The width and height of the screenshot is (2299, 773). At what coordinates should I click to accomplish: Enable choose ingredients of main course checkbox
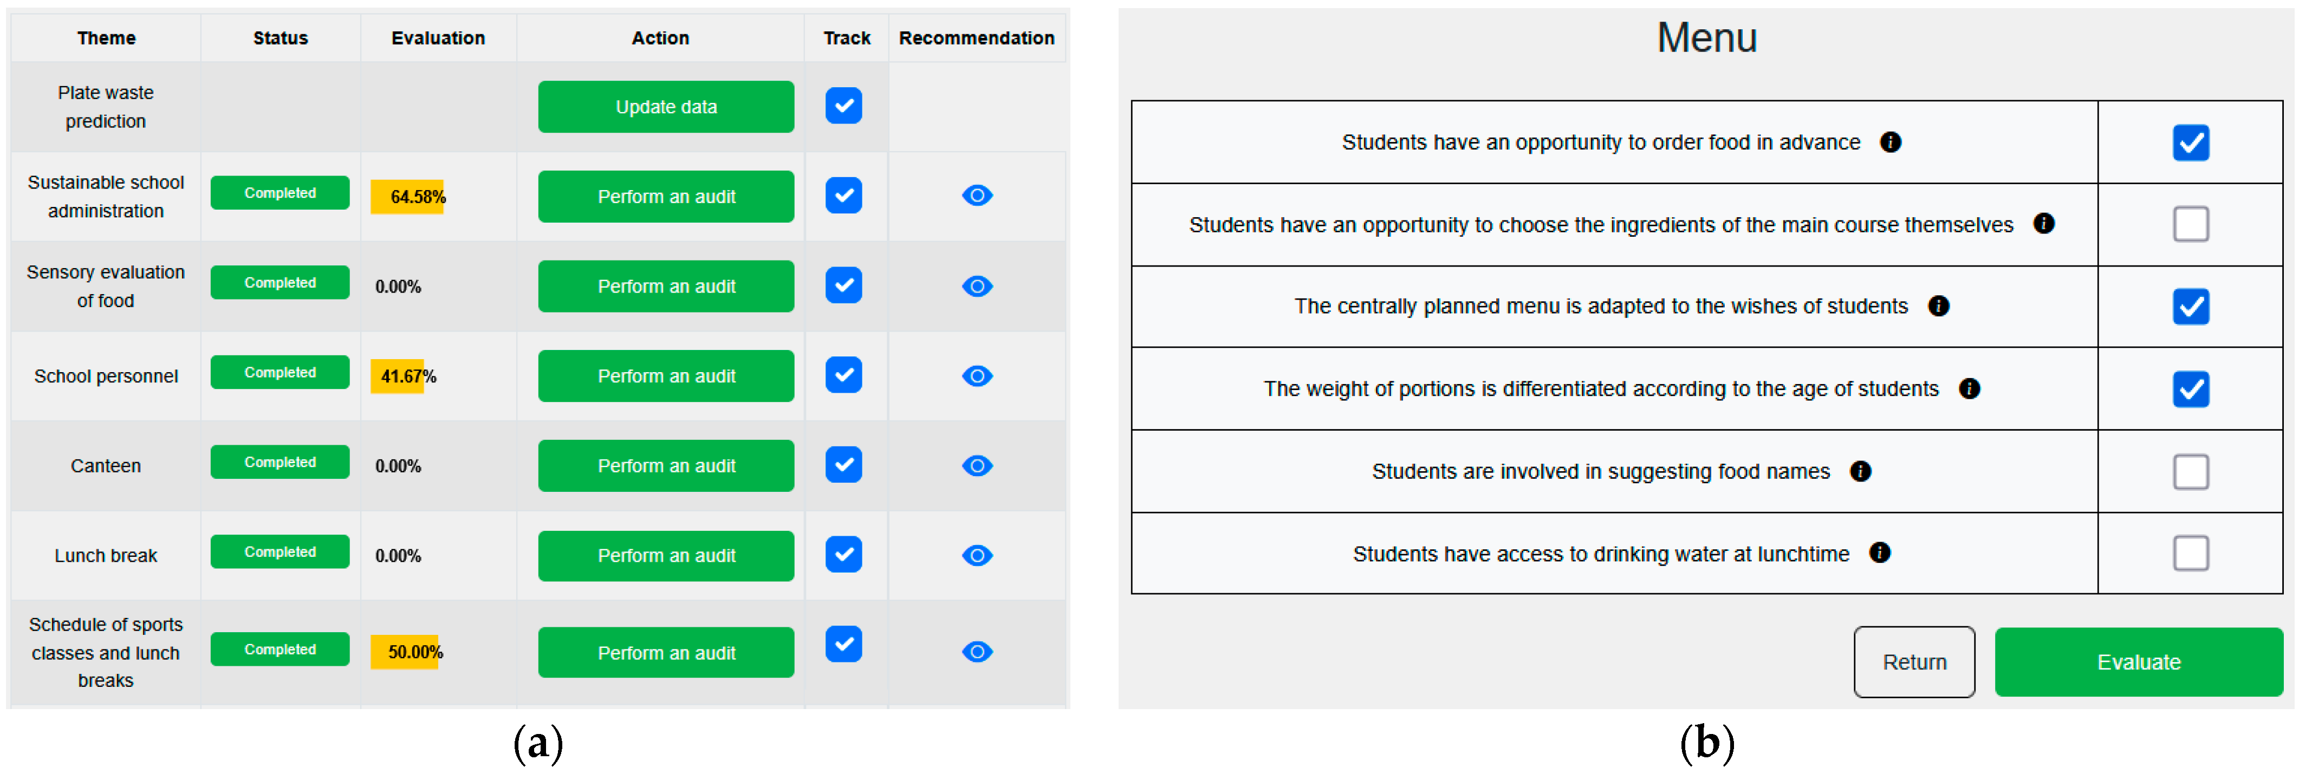[x=2190, y=224]
